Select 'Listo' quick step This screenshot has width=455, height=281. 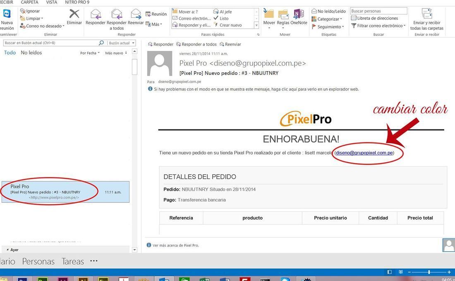221,18
